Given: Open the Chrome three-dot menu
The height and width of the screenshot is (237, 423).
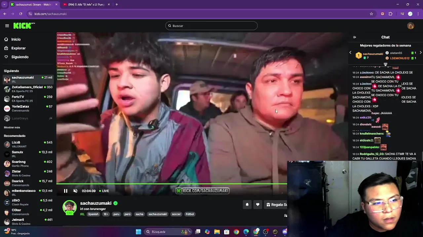Looking at the screenshot, I should coord(418,14).
